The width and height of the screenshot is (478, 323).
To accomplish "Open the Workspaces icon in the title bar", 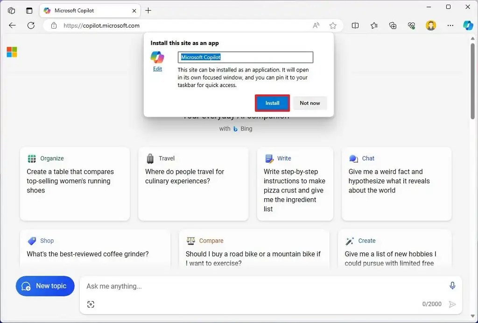I will pos(12,10).
